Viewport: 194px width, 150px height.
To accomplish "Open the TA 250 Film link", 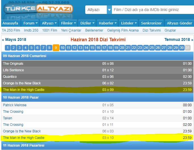I will (x=11, y=30).
